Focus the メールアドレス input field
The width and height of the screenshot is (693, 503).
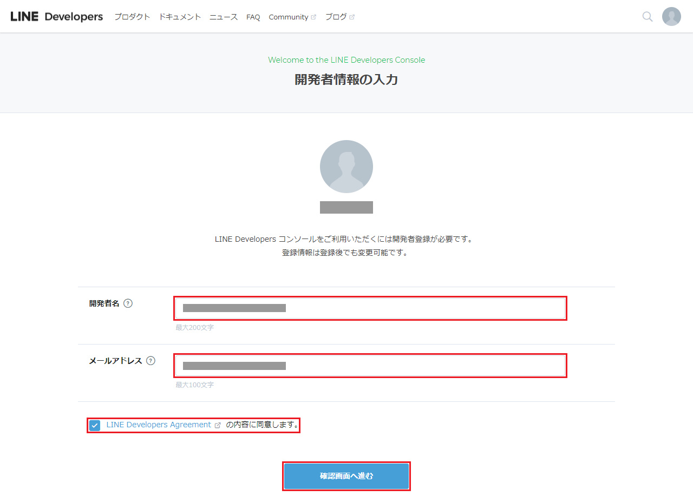(x=370, y=366)
